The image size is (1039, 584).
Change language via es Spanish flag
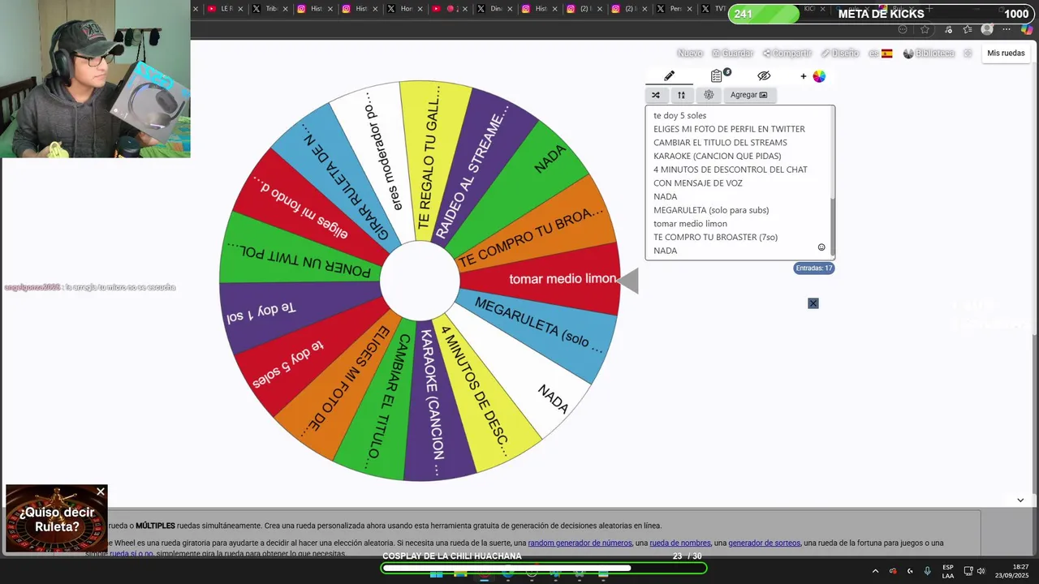click(881, 53)
